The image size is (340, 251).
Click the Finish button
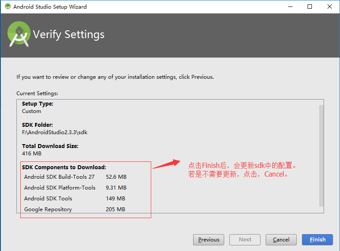click(x=317, y=239)
